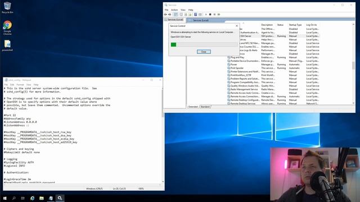
Task: Click Windows (CRLF) status bar entry
Action: (x=94, y=189)
